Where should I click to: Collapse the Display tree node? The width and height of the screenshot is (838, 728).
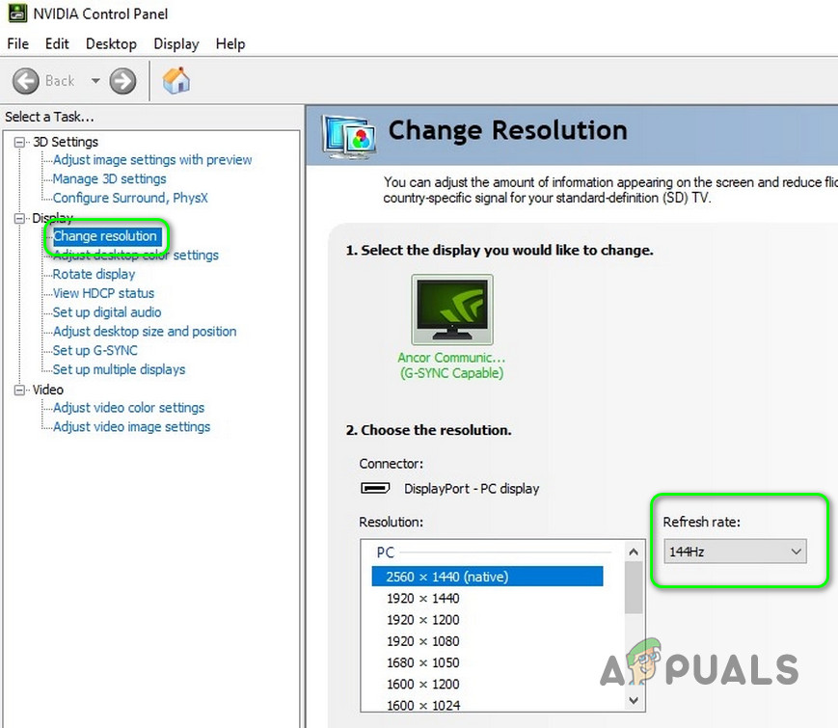click(20, 218)
